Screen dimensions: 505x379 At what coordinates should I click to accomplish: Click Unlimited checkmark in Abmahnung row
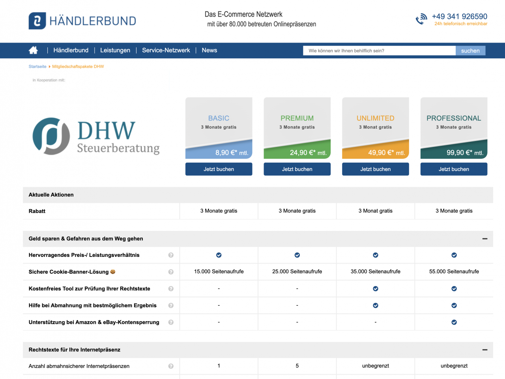(376, 305)
